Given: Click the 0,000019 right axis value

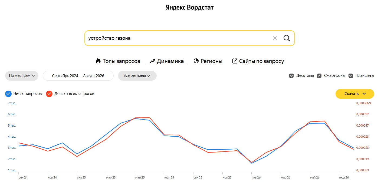Looking at the screenshot, I should pyautogui.click(x=362, y=159).
